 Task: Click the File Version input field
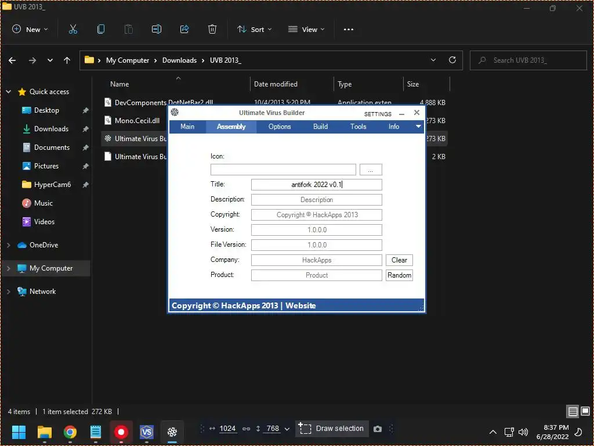pos(316,245)
